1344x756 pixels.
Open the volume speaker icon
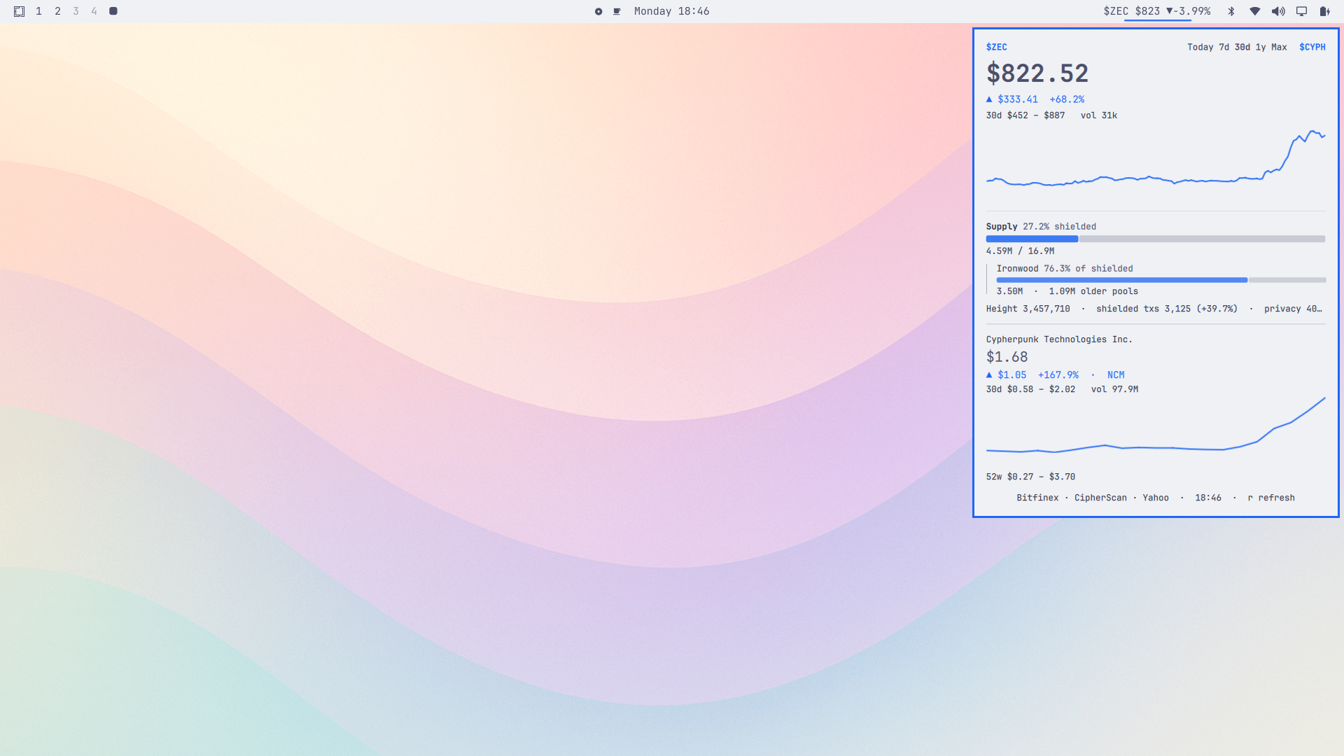click(x=1278, y=11)
